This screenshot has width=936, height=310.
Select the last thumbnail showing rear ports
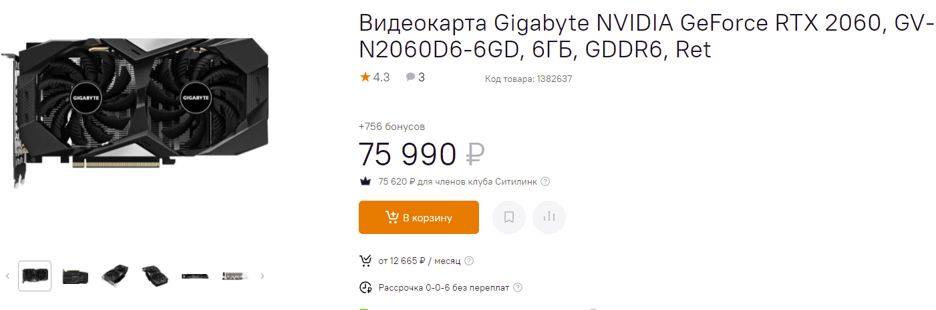[x=235, y=276]
